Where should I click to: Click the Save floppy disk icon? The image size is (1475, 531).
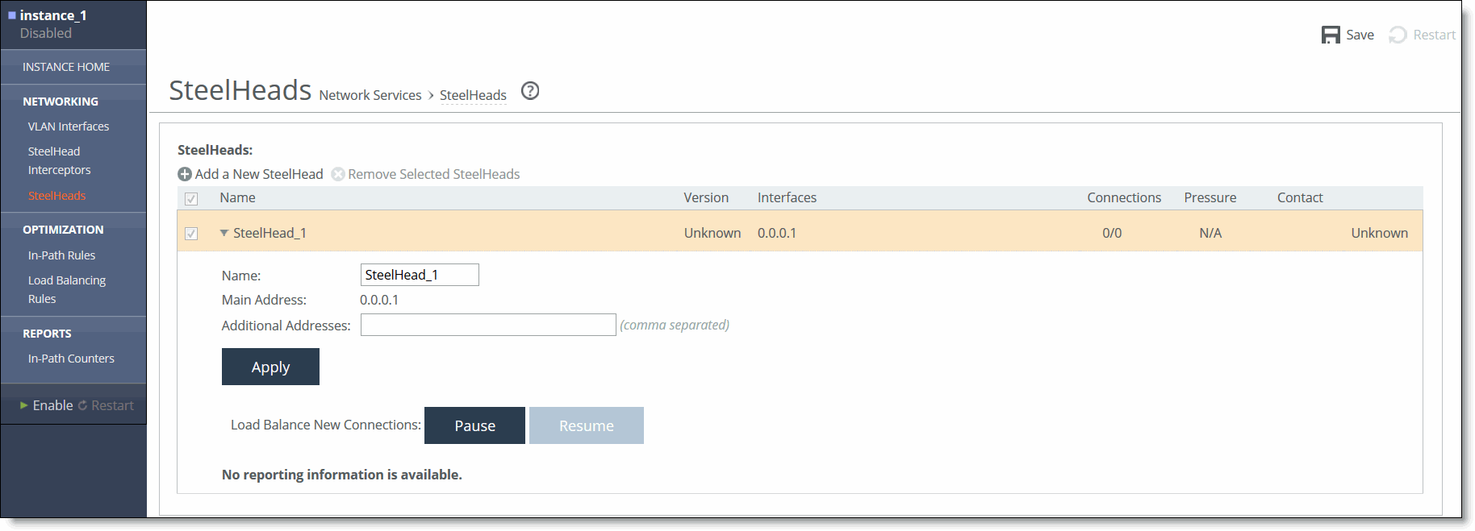pyautogui.click(x=1331, y=35)
